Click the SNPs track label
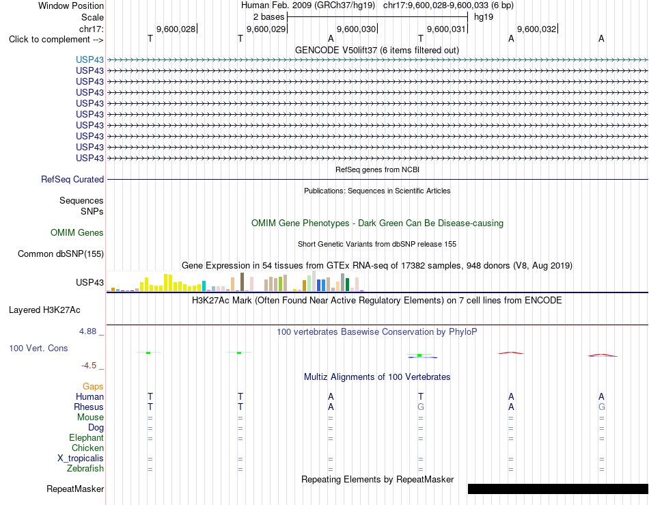The image size is (649, 505). [92, 212]
